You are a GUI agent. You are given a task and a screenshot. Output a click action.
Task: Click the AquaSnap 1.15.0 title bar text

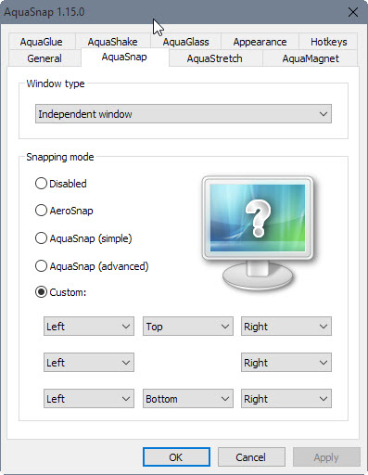click(x=44, y=12)
